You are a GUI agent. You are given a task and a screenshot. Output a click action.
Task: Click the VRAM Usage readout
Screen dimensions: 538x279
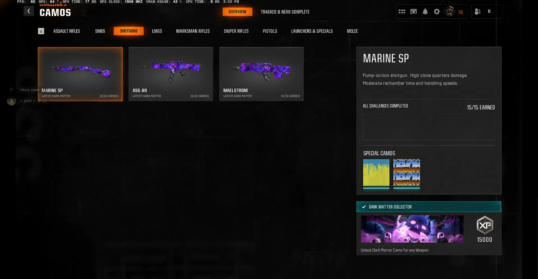point(164,2)
